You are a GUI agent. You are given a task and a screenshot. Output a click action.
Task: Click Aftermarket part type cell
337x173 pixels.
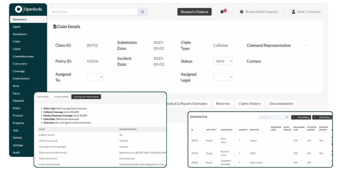tap(256, 162)
